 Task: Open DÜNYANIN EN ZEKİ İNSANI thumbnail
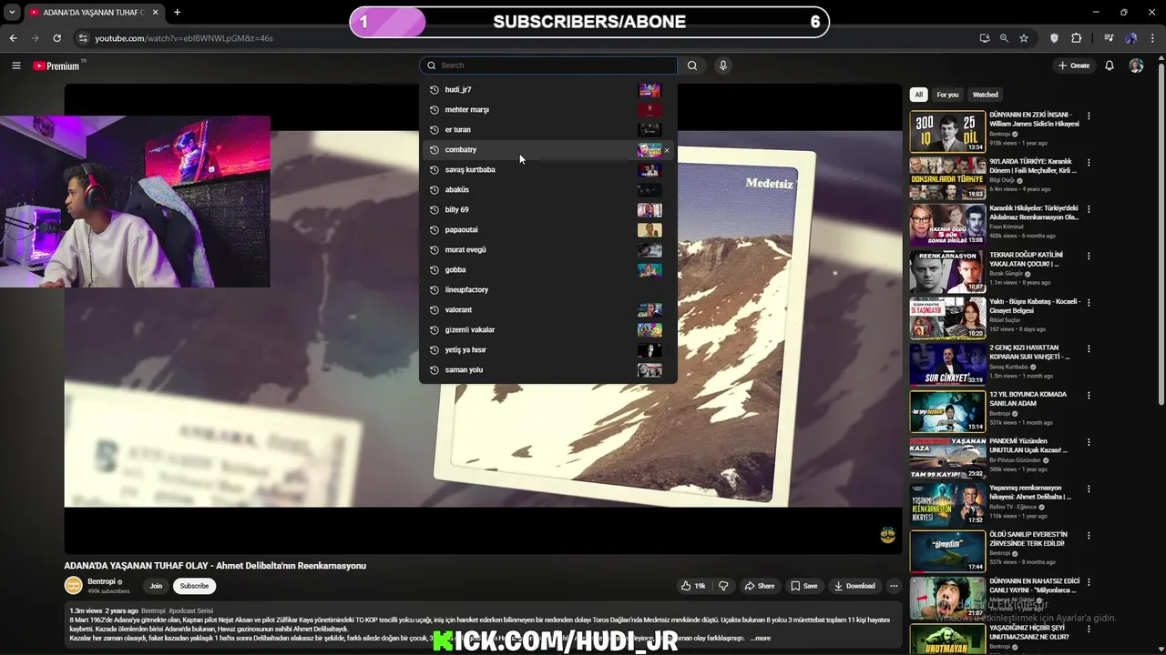click(x=947, y=131)
